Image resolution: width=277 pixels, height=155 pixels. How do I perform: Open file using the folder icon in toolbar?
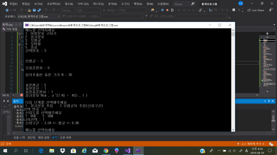pyautogui.click(x=29, y=10)
